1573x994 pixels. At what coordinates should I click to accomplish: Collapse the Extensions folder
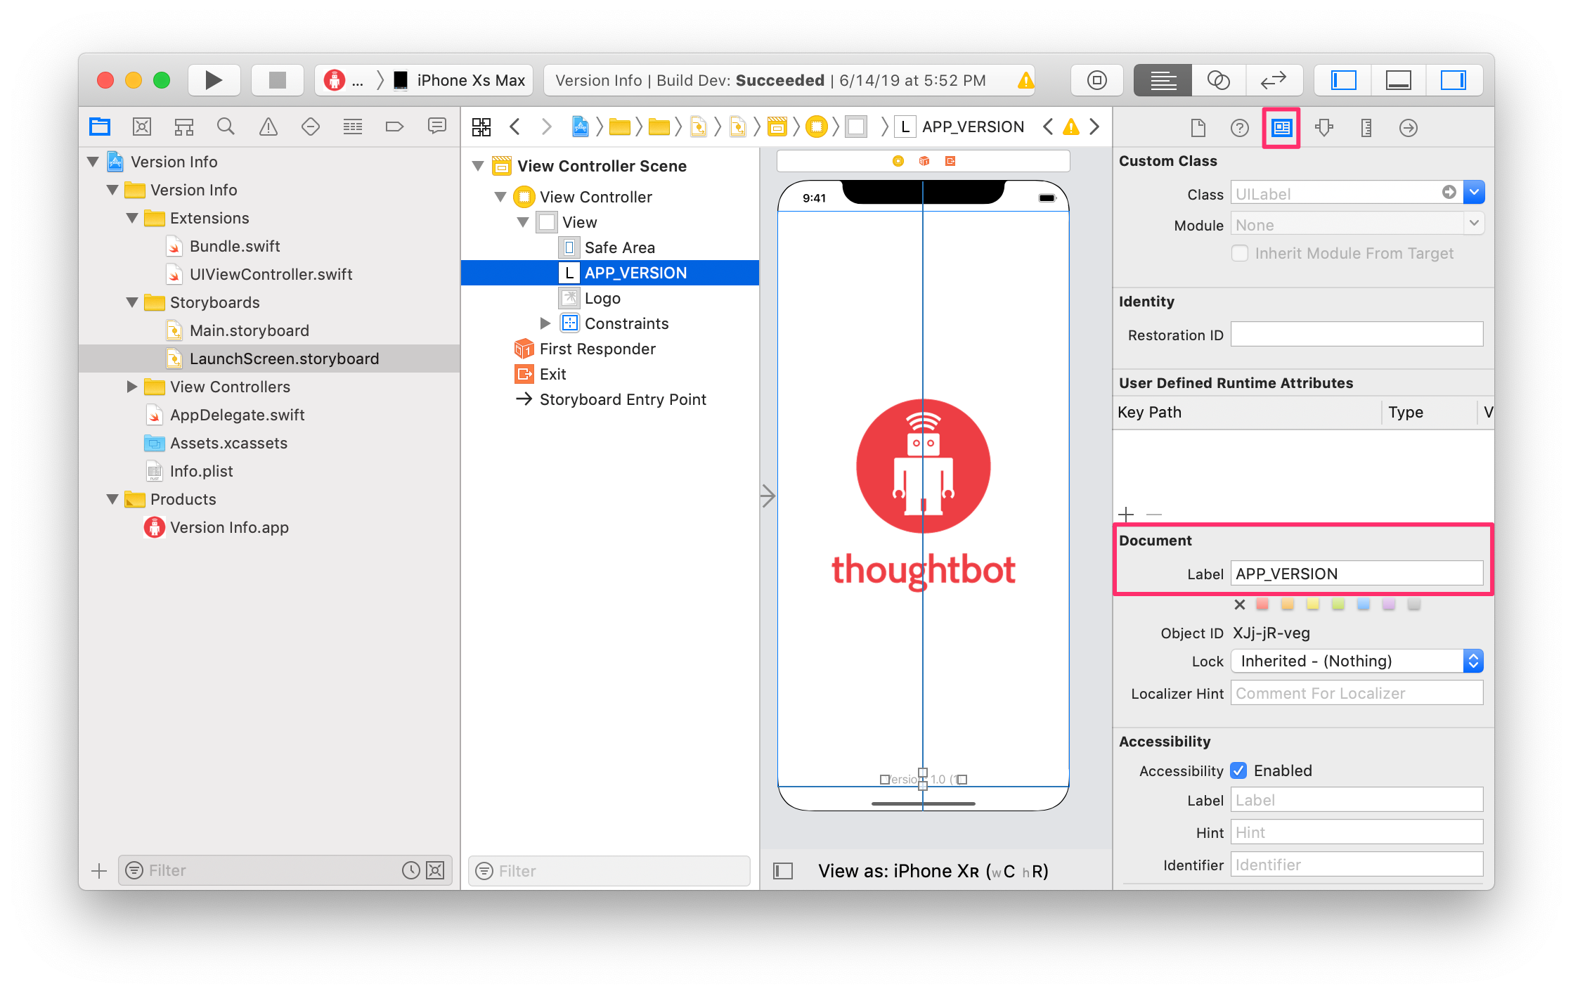pos(132,218)
